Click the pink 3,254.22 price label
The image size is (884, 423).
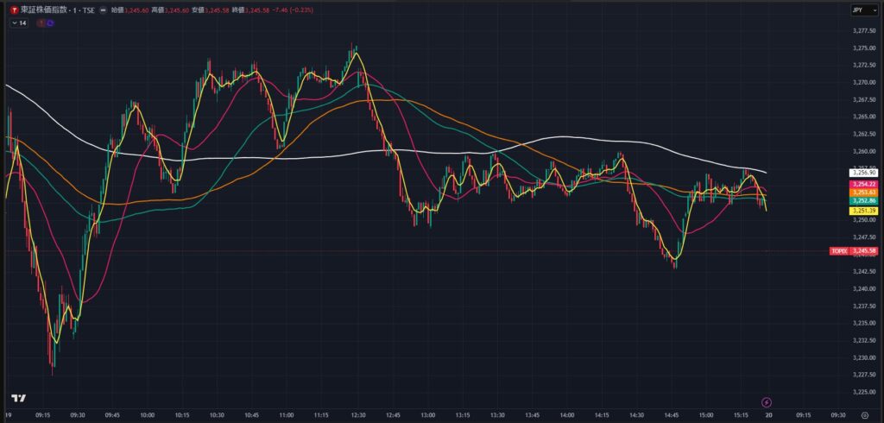pos(864,184)
